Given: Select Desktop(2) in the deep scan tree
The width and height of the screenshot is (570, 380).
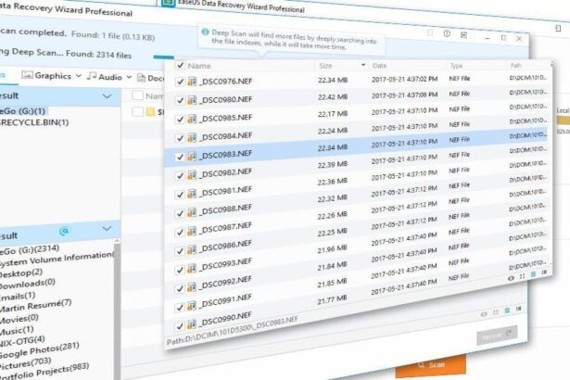Looking at the screenshot, I should 21,272.
